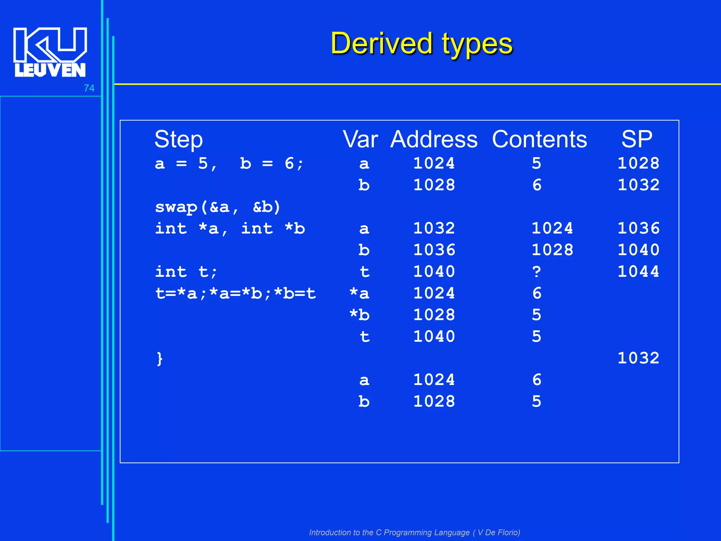Click the question mark in Contents column
This screenshot has height=541, width=721.
point(536,272)
